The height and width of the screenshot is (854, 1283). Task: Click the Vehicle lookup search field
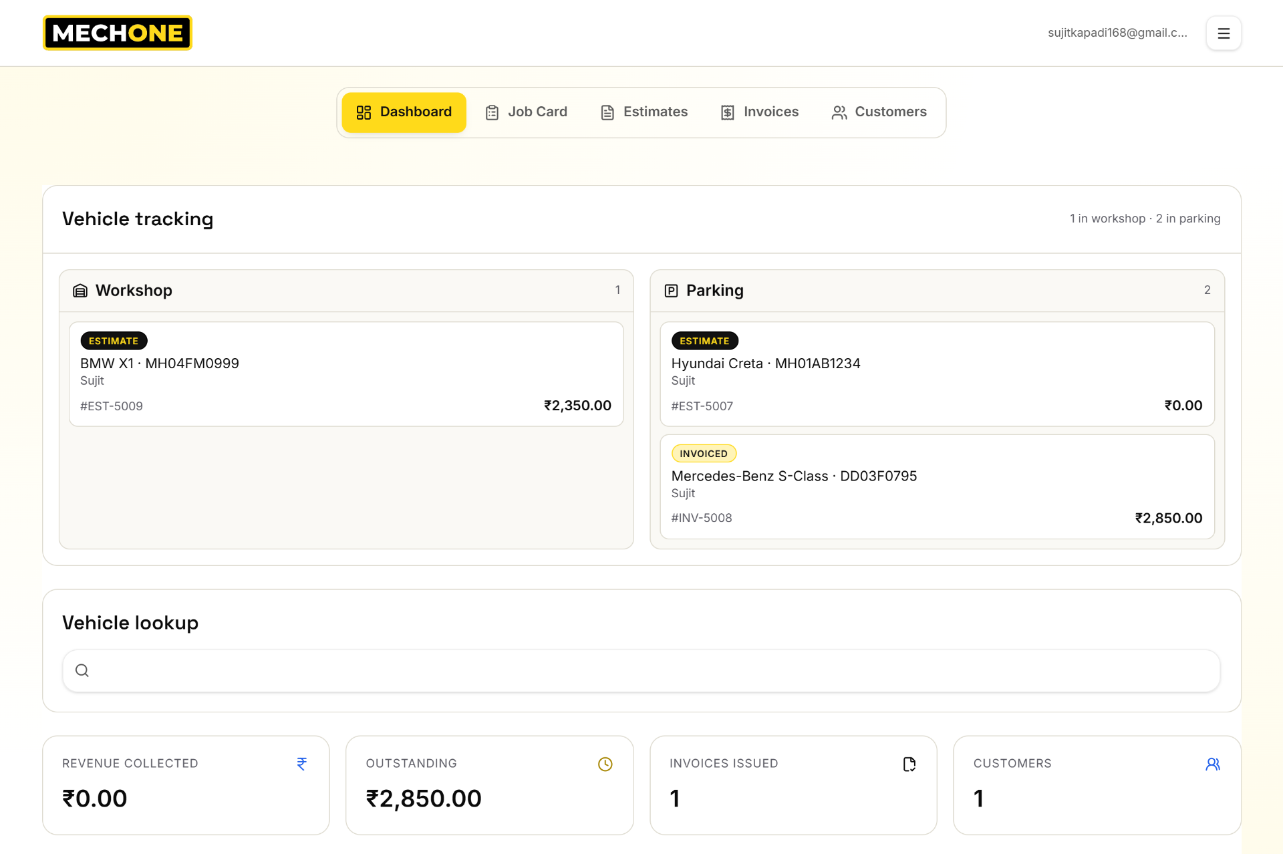pos(641,671)
